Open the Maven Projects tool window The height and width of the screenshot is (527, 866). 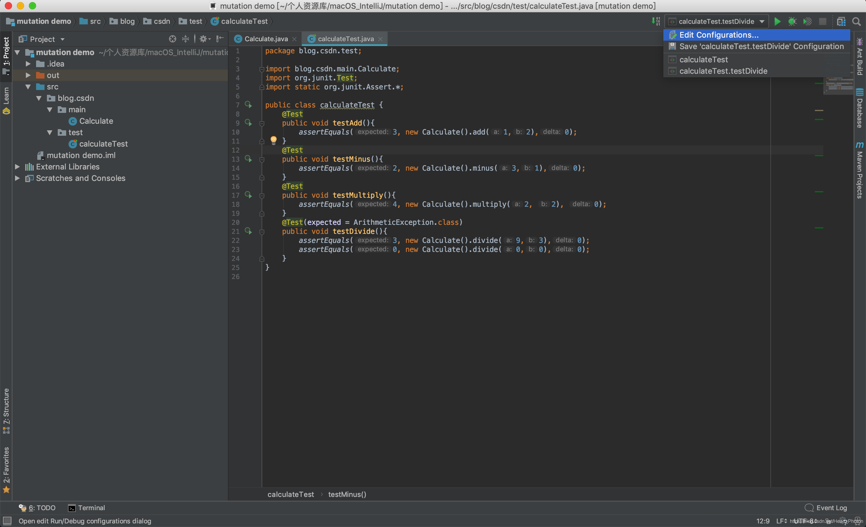pyautogui.click(x=860, y=170)
